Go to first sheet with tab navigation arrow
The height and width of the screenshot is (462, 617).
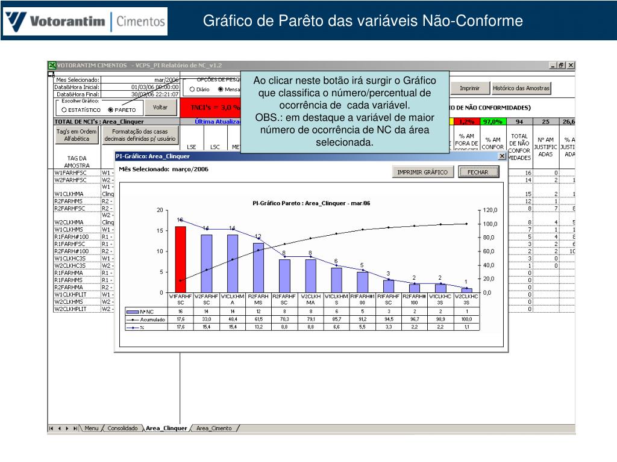[51, 428]
